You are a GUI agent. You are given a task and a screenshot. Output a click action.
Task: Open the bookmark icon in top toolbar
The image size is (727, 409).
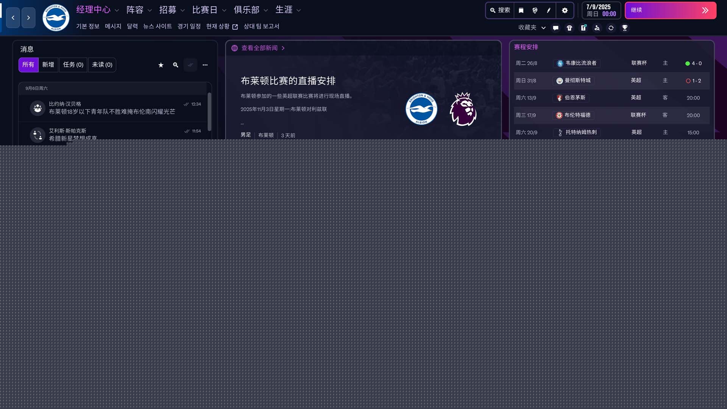coord(521,10)
